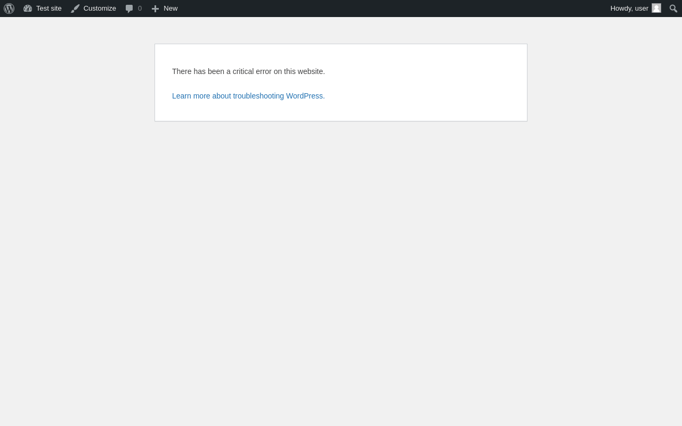The width and height of the screenshot is (682, 426).
Task: Open the Test site menu item
Action: 43,9
